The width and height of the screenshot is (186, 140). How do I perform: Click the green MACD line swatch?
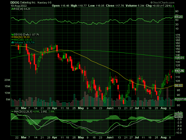12,112
